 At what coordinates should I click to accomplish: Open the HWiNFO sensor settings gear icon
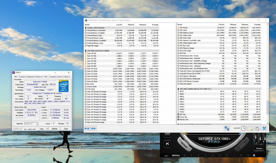tap(257, 128)
